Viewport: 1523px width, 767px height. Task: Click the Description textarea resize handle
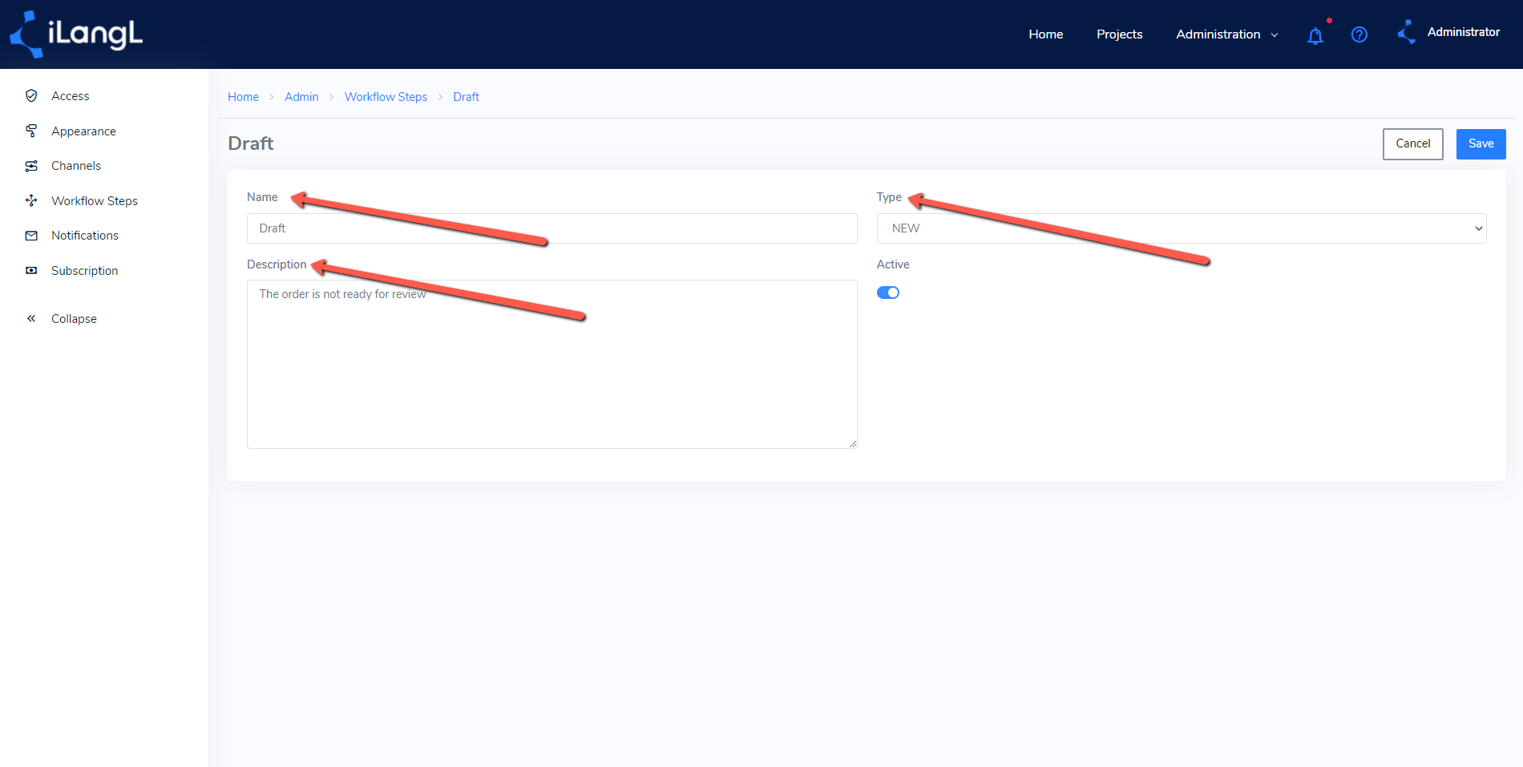click(853, 444)
